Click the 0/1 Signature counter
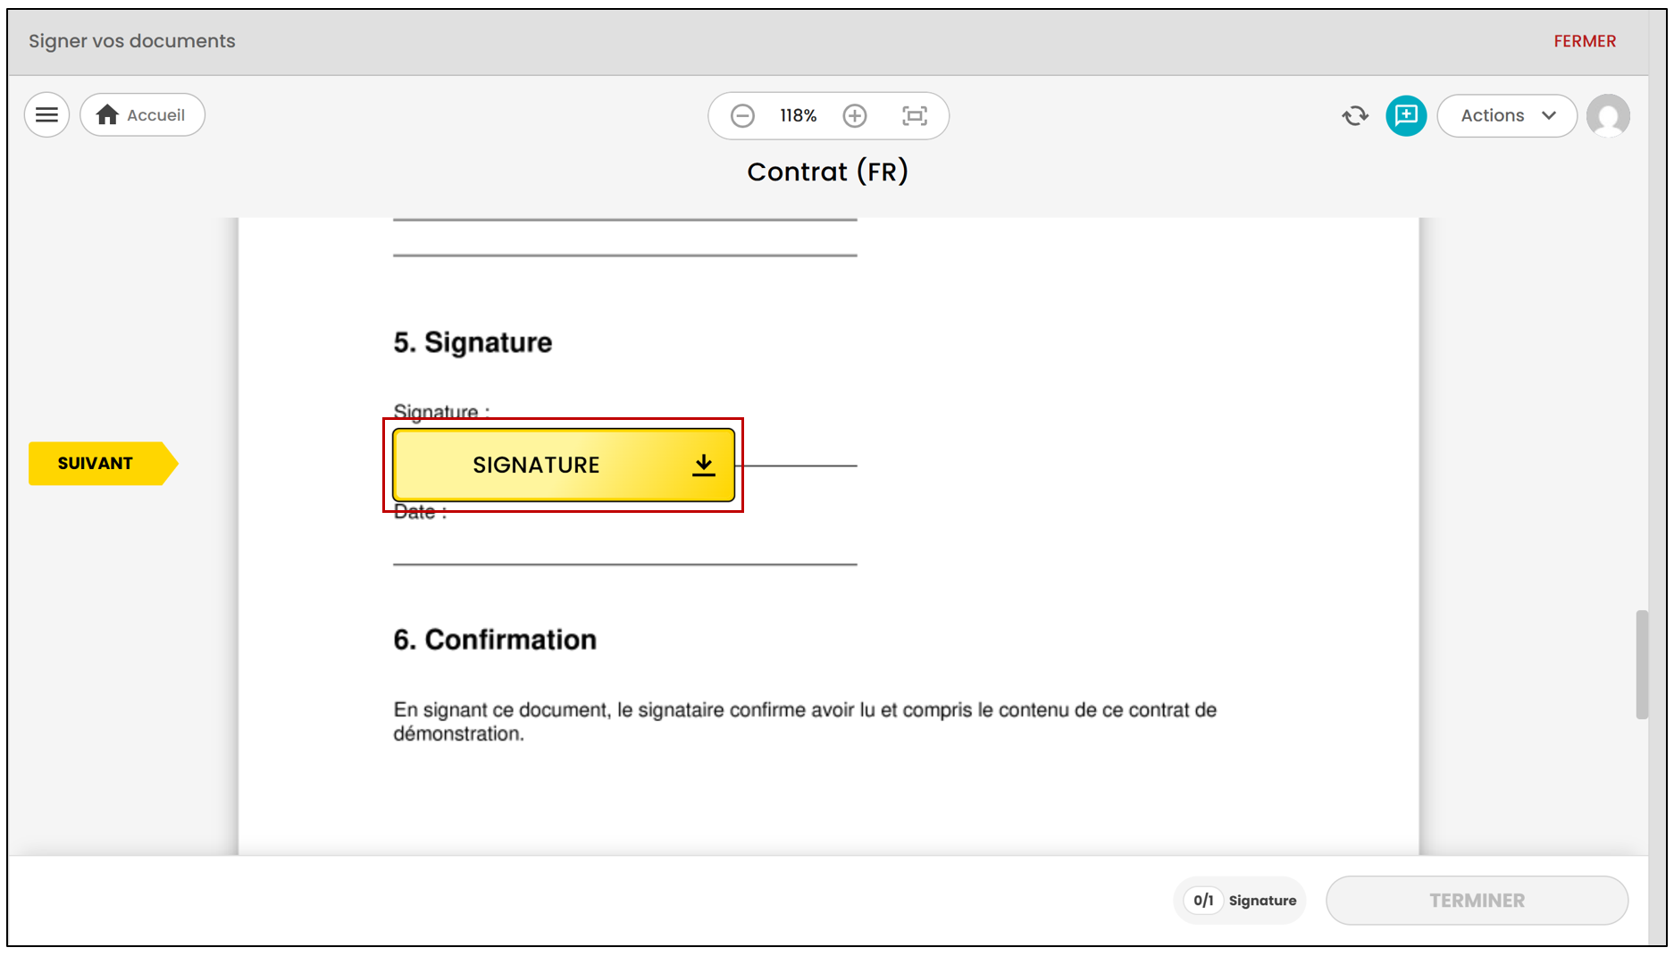The width and height of the screenshot is (1674, 956). pos(1240,901)
